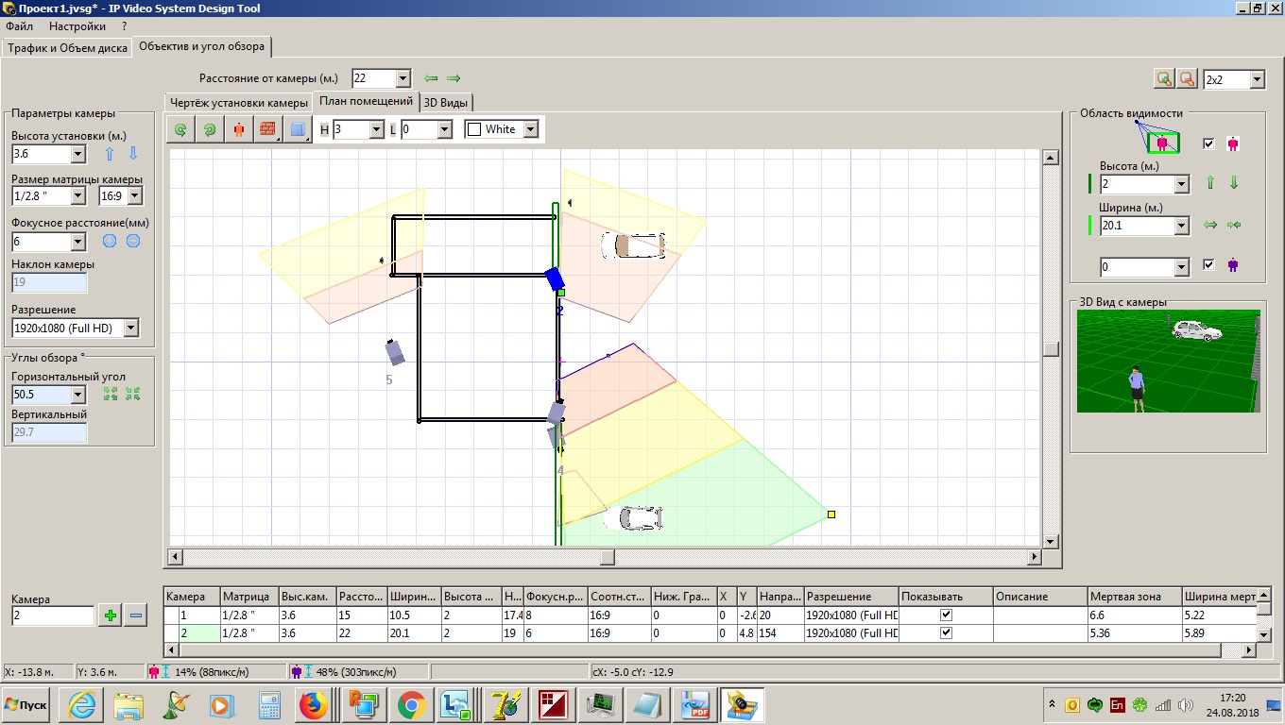Toggle the blue person visibility checkbox
This screenshot has height=725, width=1285.
coord(1208,266)
